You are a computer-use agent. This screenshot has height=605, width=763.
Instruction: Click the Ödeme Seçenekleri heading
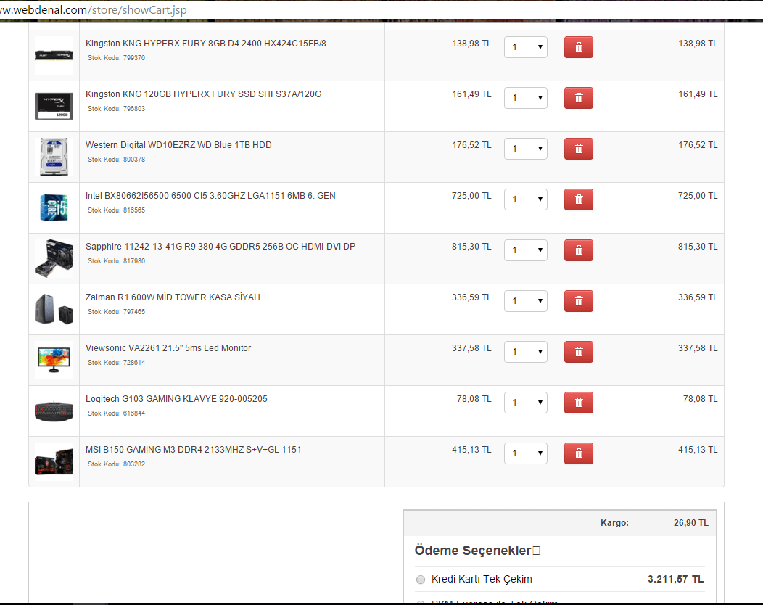point(477,551)
